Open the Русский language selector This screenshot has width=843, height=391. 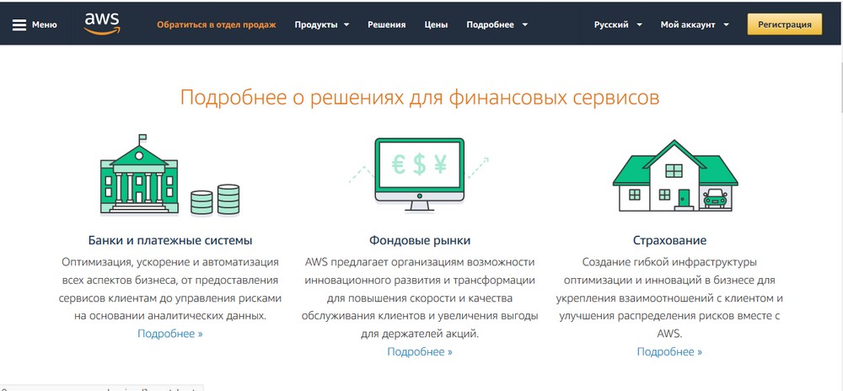[x=618, y=24]
